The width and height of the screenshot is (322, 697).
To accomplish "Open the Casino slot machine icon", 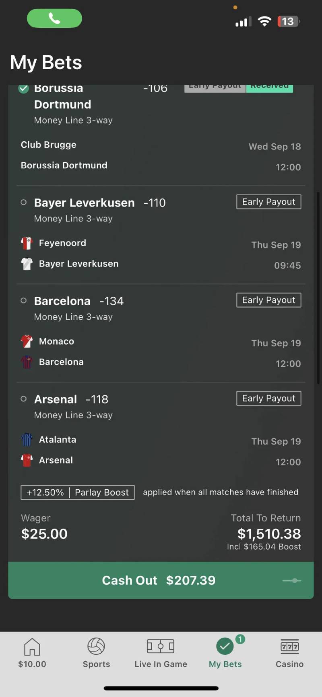I will tap(289, 647).
